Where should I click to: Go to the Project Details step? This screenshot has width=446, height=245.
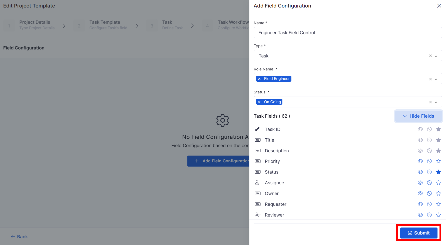point(35,25)
